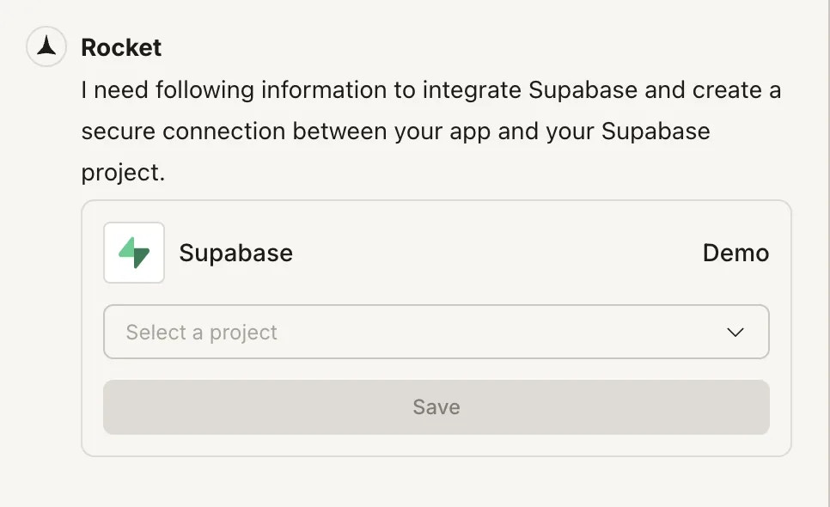Click the Supabase integration card
830x507 pixels.
436,327
